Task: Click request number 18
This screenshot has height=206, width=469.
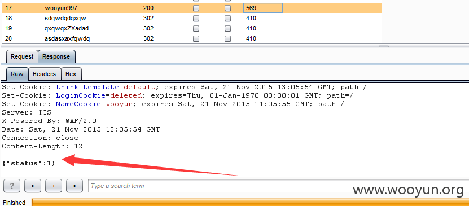Action: (8, 18)
